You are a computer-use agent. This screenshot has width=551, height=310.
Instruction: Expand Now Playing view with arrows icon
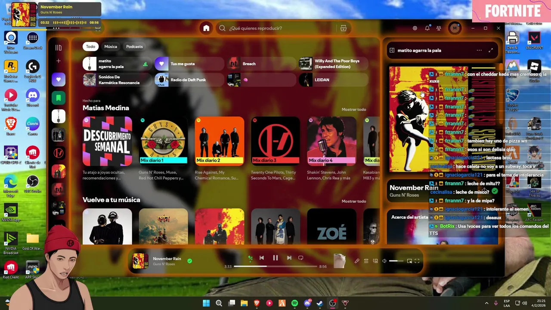pos(491,50)
